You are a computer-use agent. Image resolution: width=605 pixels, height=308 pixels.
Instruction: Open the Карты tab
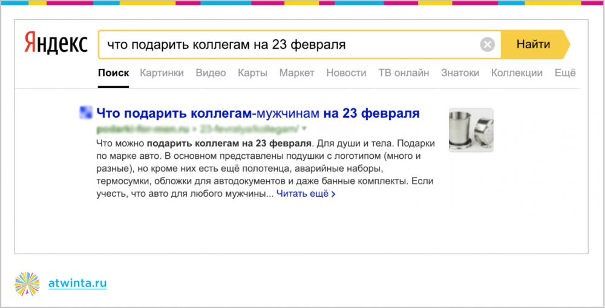(x=252, y=72)
